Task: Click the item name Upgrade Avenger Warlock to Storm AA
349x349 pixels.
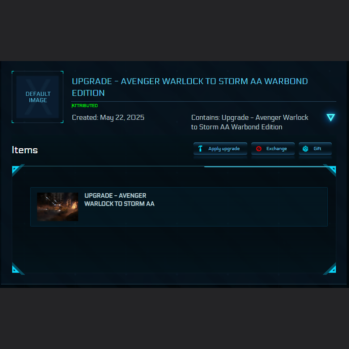Action: [x=119, y=199]
